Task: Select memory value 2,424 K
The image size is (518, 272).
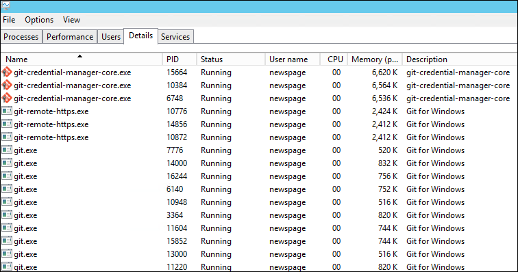Action: point(384,111)
